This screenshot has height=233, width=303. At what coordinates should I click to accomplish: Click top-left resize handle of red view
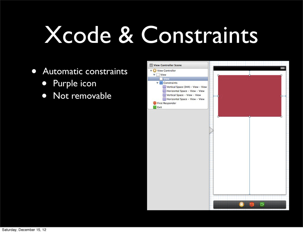218,75
